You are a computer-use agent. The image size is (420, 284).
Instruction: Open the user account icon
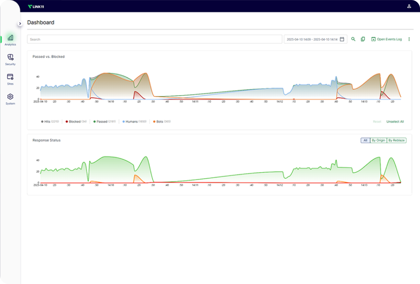409,6
